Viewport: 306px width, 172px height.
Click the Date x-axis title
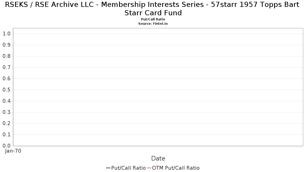158,158
